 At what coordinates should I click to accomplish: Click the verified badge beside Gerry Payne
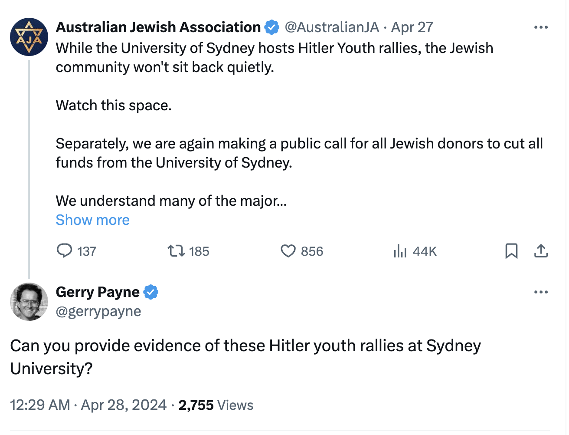point(151,292)
